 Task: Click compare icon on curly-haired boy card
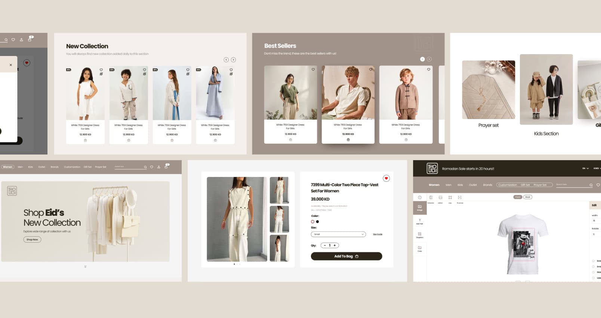pos(144,74)
